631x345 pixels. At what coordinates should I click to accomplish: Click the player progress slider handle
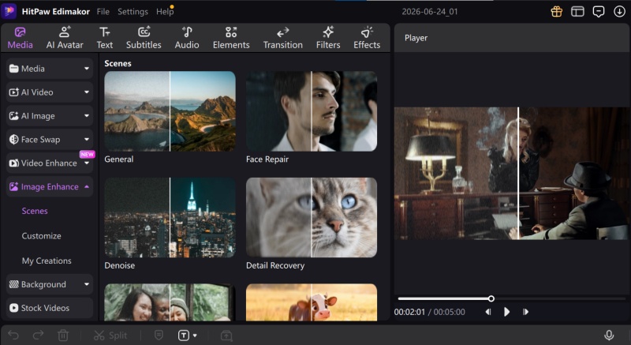491,298
